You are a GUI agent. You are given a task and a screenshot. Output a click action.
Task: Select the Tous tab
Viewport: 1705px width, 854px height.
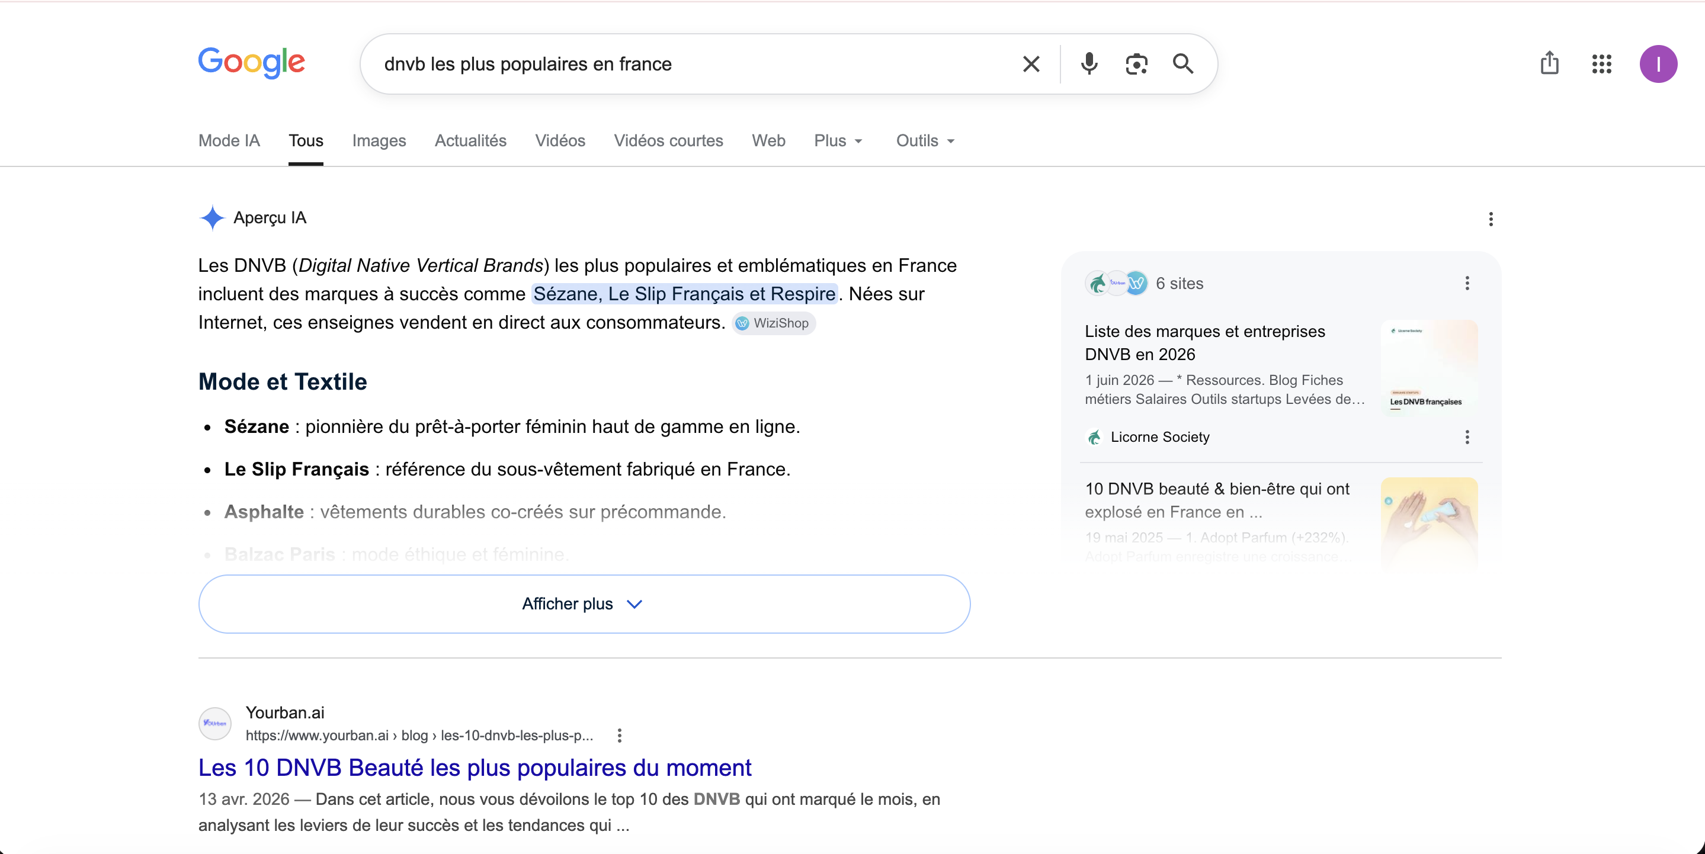tap(306, 141)
